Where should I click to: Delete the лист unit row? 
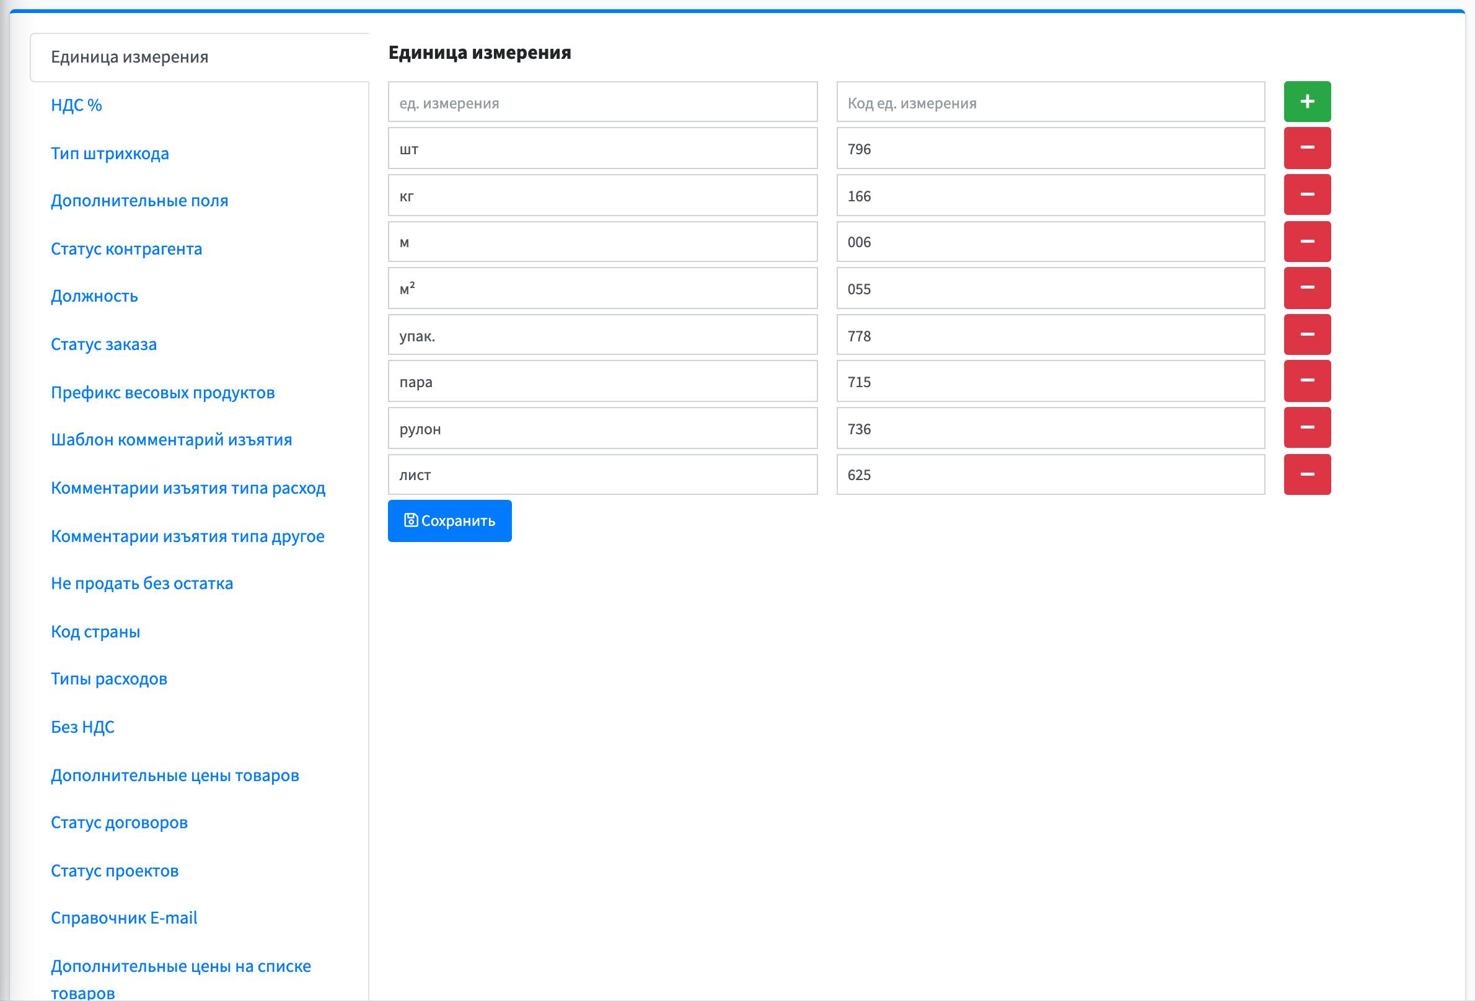[x=1307, y=474]
